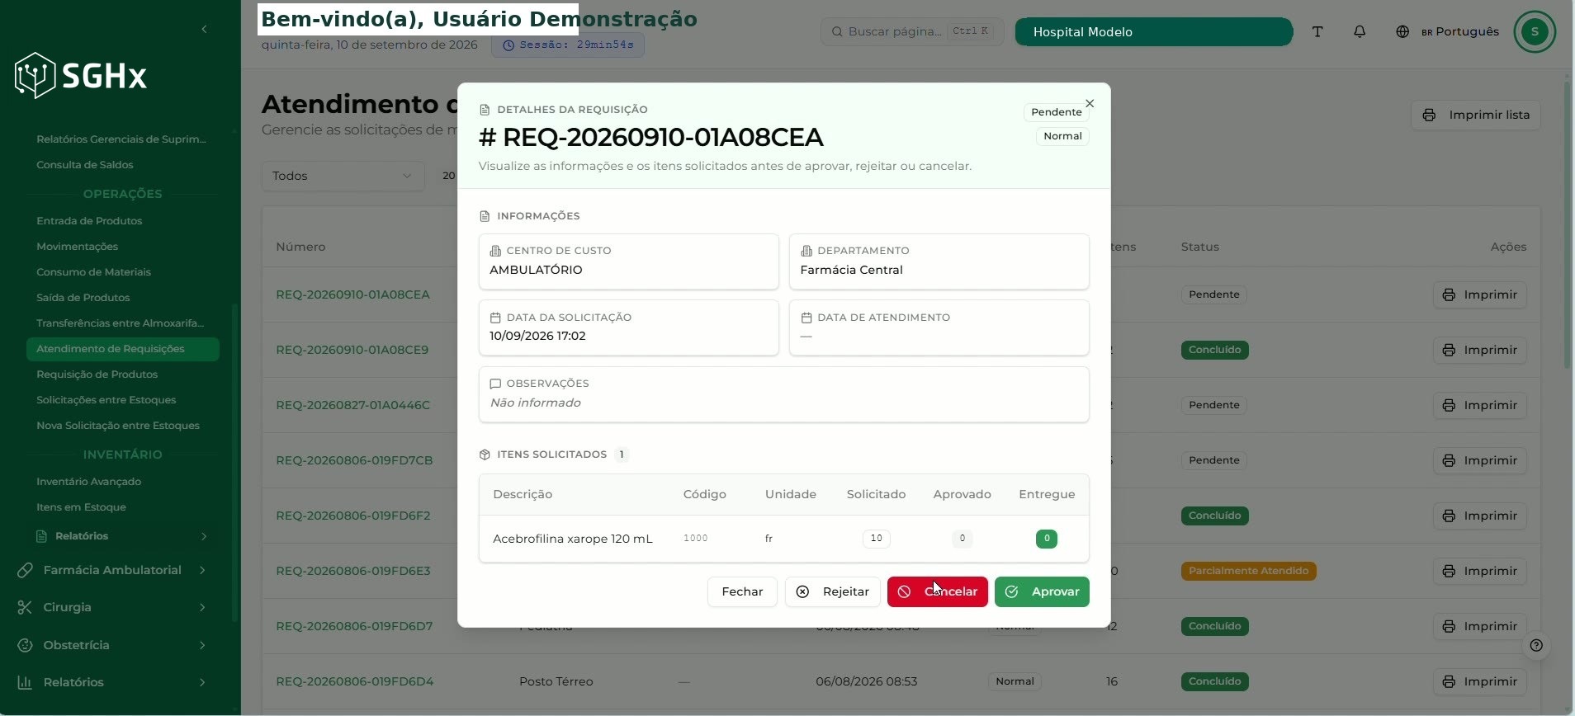Open the Hospital Modelo selector
1575x716 pixels.
pos(1153,31)
